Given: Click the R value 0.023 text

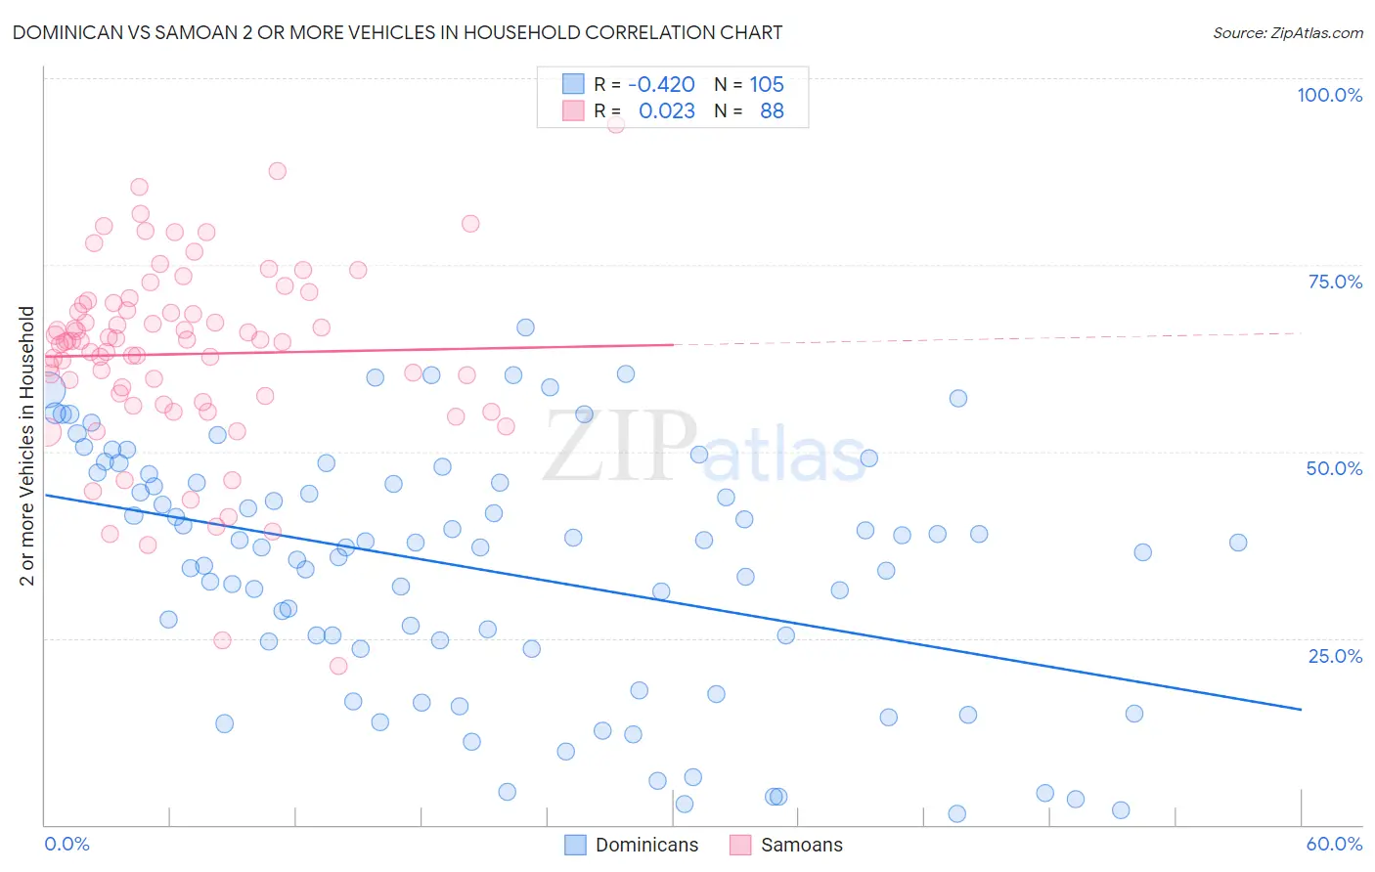Looking at the screenshot, I should coord(667,110).
